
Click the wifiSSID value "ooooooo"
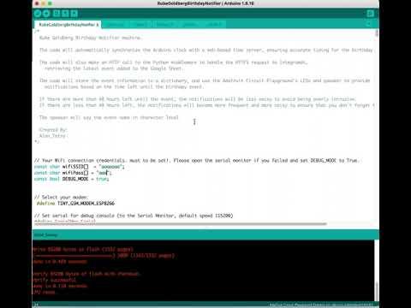[110, 167]
